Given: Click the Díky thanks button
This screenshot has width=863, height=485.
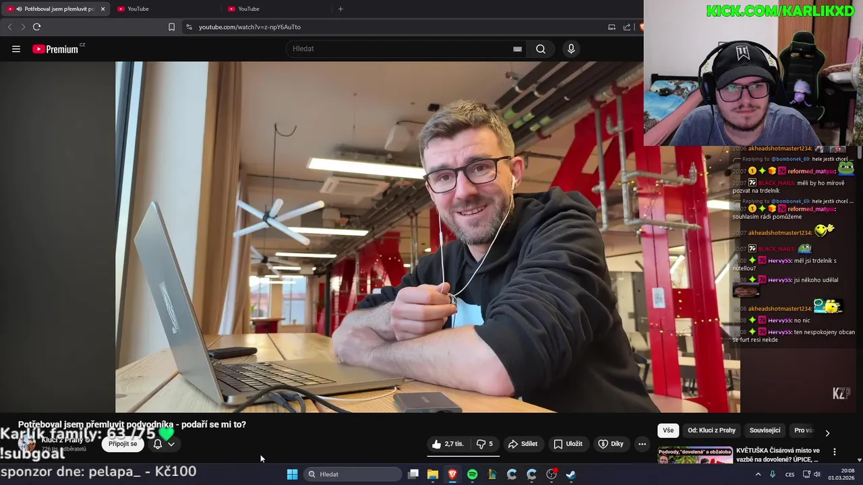Looking at the screenshot, I should point(611,444).
